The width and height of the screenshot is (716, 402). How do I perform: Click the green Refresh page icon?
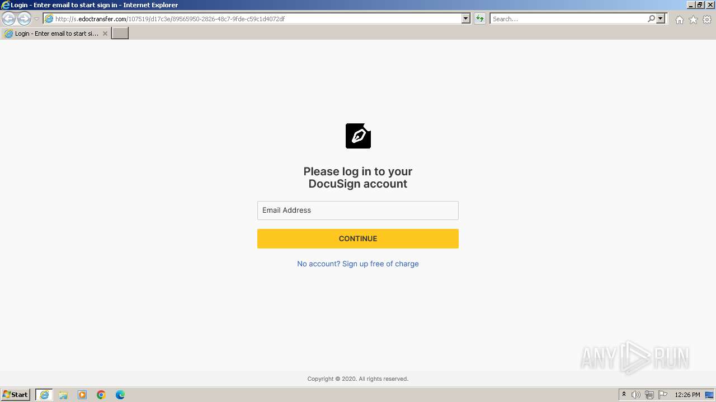point(479,19)
